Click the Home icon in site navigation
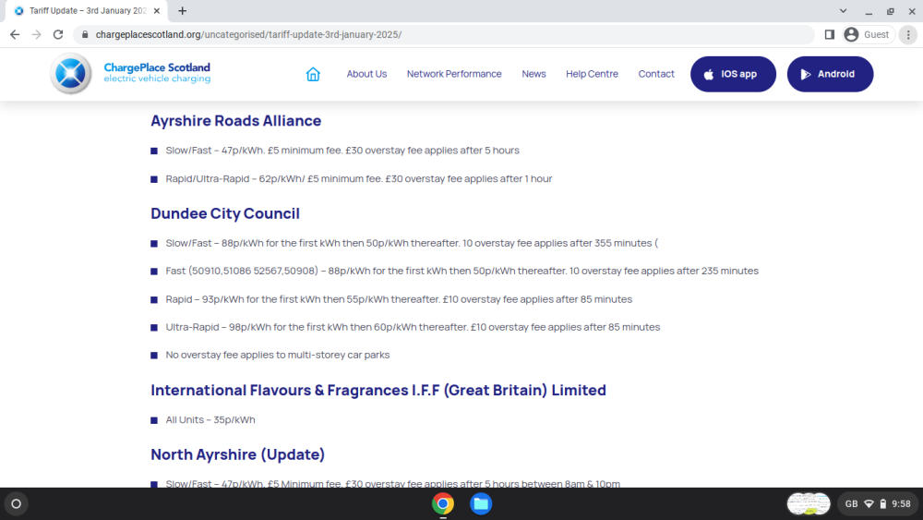The width and height of the screenshot is (923, 520). [313, 74]
